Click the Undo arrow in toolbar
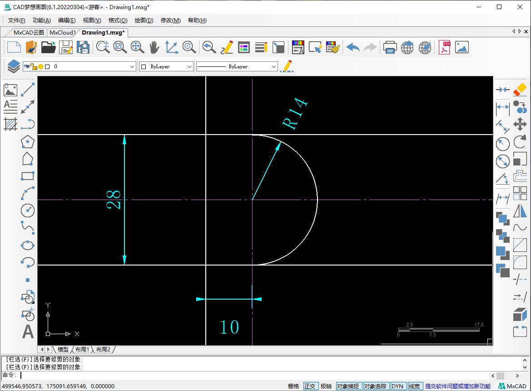This screenshot has height=391, width=531. pyautogui.click(x=352, y=47)
